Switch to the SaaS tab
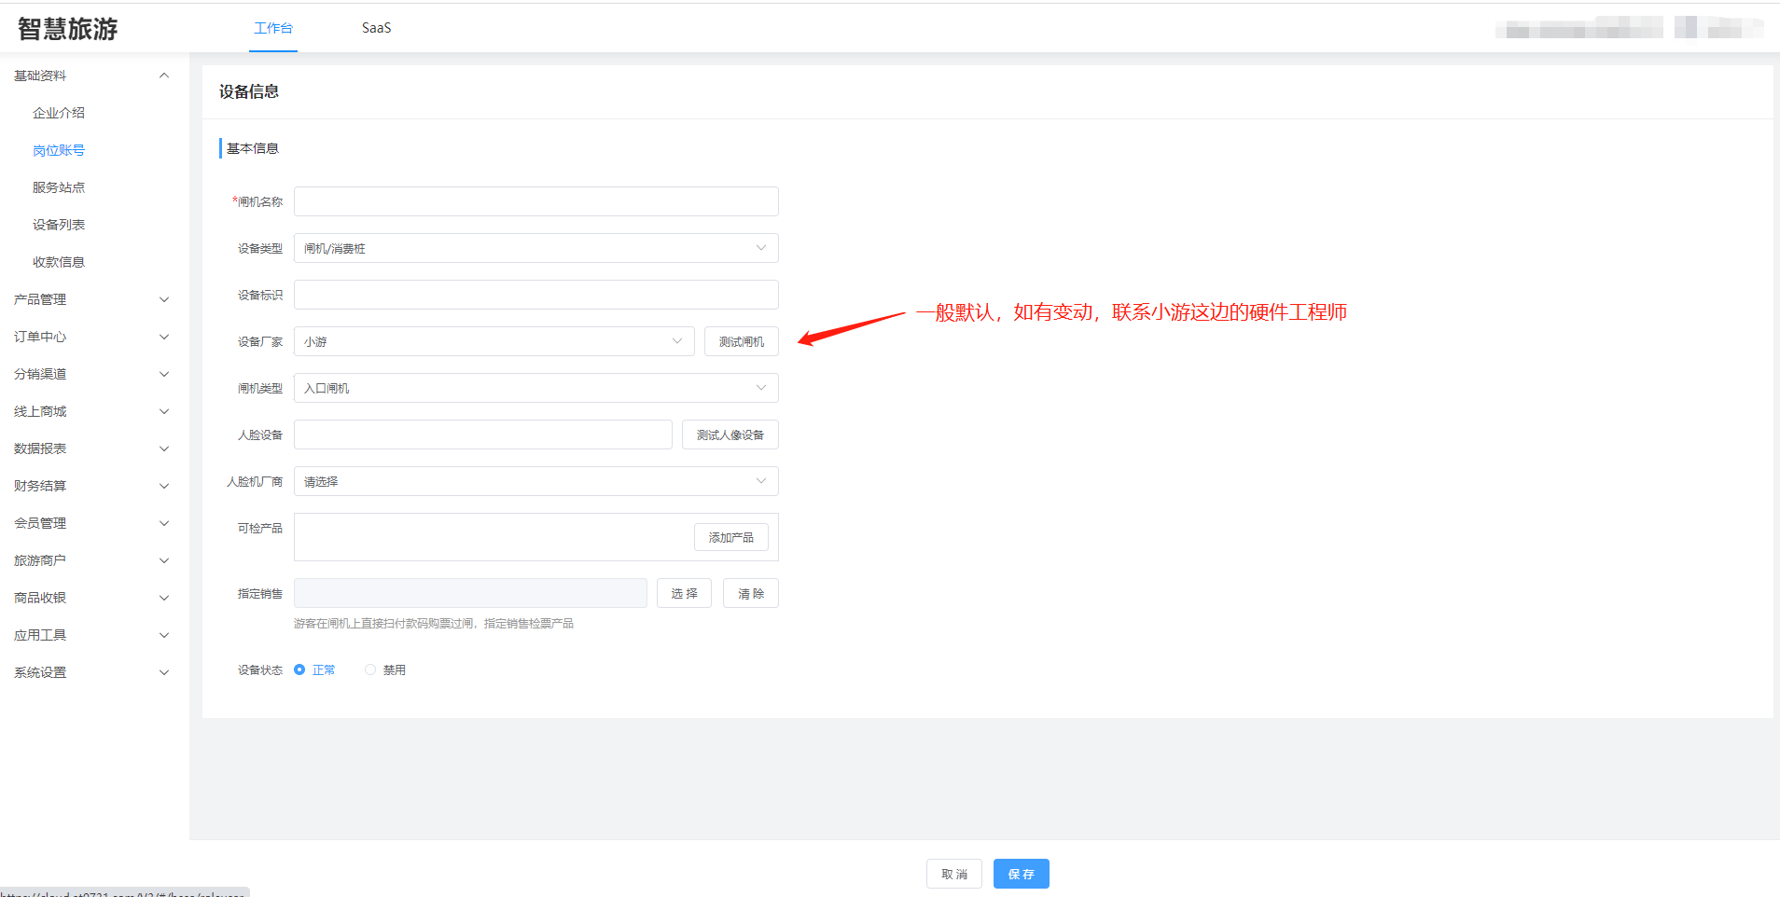Screen dimensions: 1780x897 pos(376,28)
